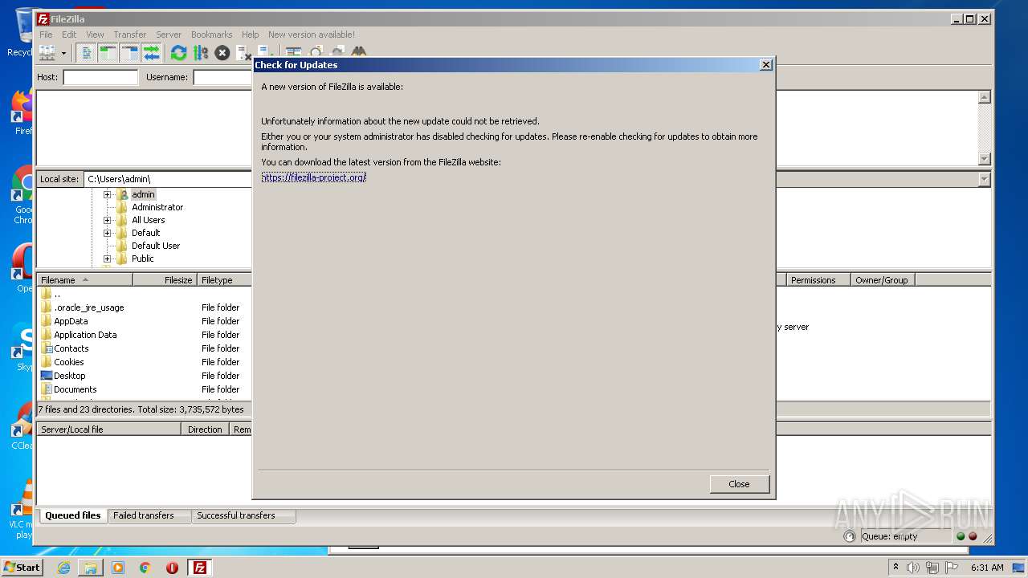
Task: Select the .oracle_jre_usage folder row
Action: click(145, 307)
